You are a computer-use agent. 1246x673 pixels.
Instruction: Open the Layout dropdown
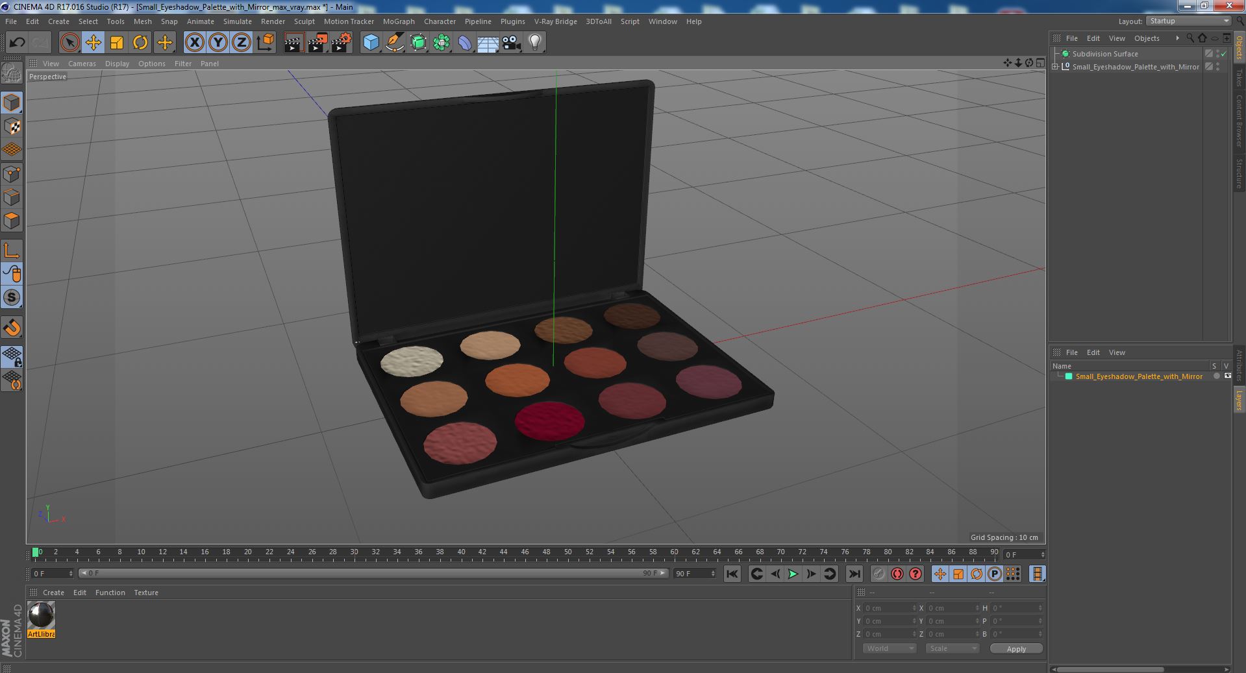tap(1188, 21)
